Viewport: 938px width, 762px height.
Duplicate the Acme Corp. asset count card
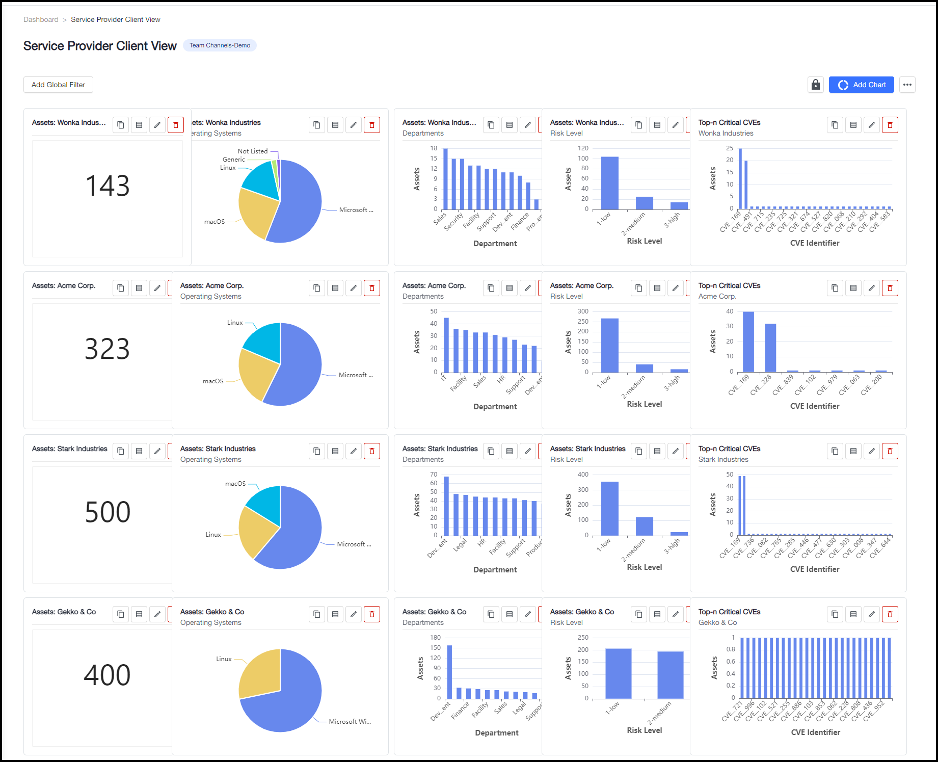pos(121,288)
